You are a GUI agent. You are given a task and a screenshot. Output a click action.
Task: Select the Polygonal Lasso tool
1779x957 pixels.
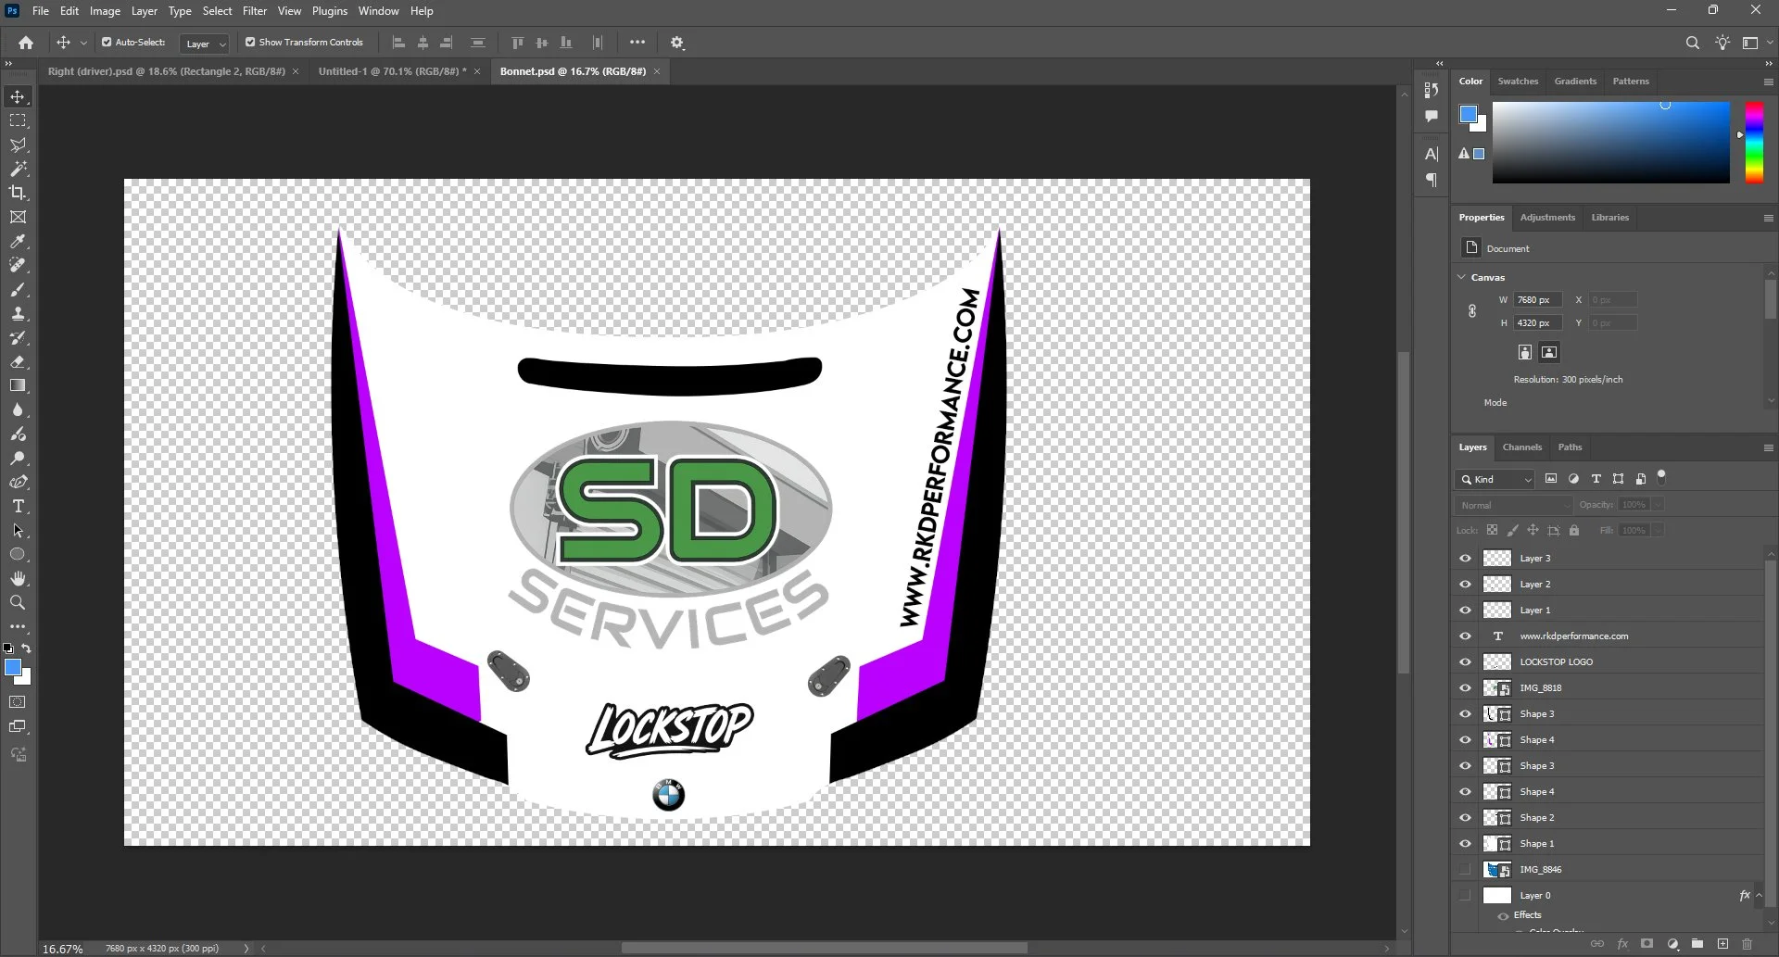[18, 145]
